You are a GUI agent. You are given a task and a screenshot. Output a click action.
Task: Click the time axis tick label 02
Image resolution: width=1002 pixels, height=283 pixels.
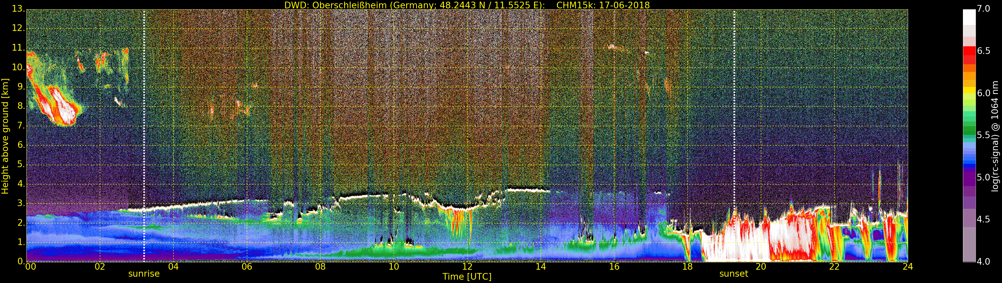(x=100, y=267)
